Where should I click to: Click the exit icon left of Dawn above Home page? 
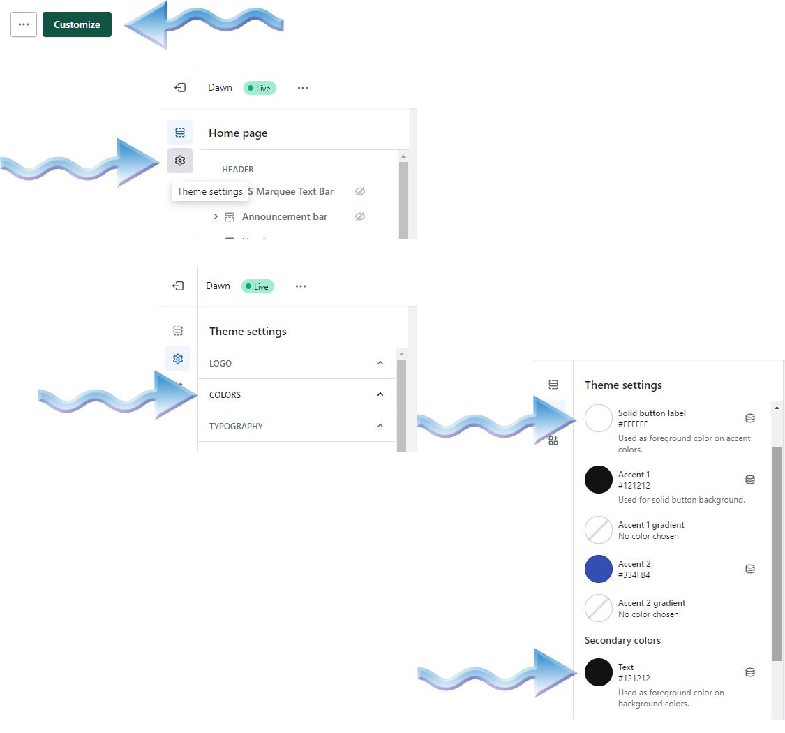(180, 88)
